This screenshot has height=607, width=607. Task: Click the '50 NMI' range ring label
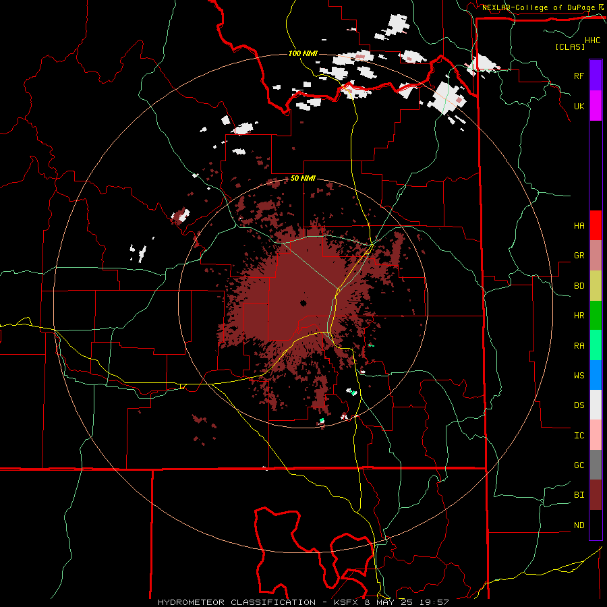(x=303, y=179)
